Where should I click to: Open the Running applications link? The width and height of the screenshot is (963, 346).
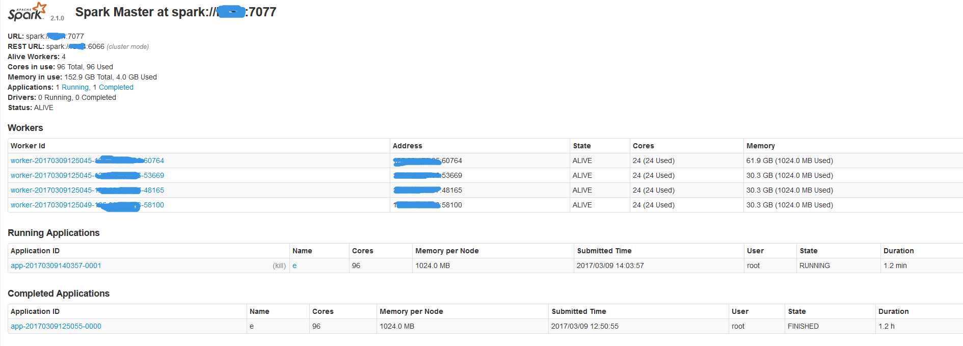coord(75,87)
